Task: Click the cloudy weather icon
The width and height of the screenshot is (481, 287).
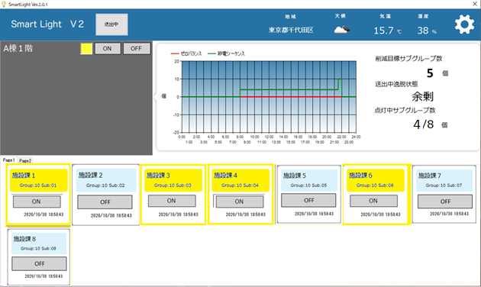Action: (x=342, y=30)
